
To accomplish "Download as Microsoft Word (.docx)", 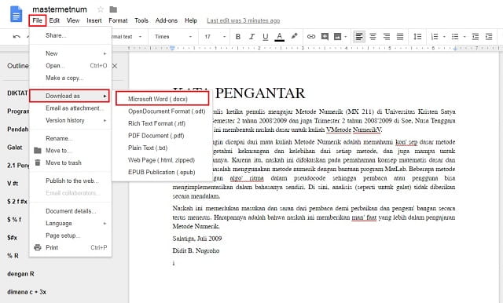I will coord(163,99).
